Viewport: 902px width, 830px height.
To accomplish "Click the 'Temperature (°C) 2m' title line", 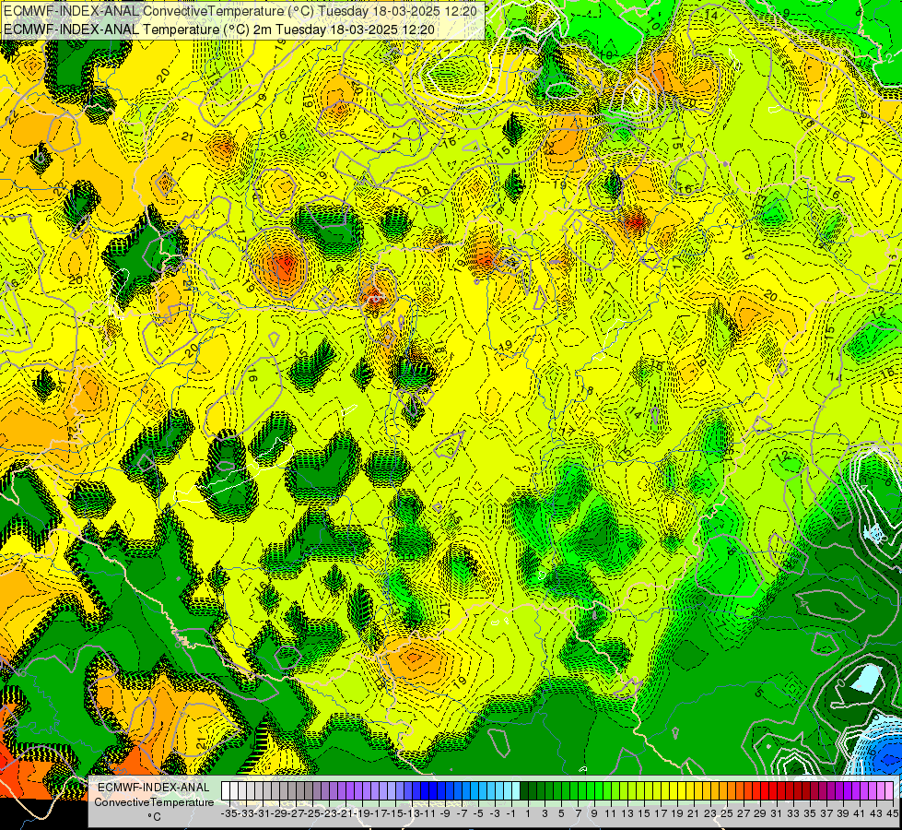I will [x=219, y=29].
